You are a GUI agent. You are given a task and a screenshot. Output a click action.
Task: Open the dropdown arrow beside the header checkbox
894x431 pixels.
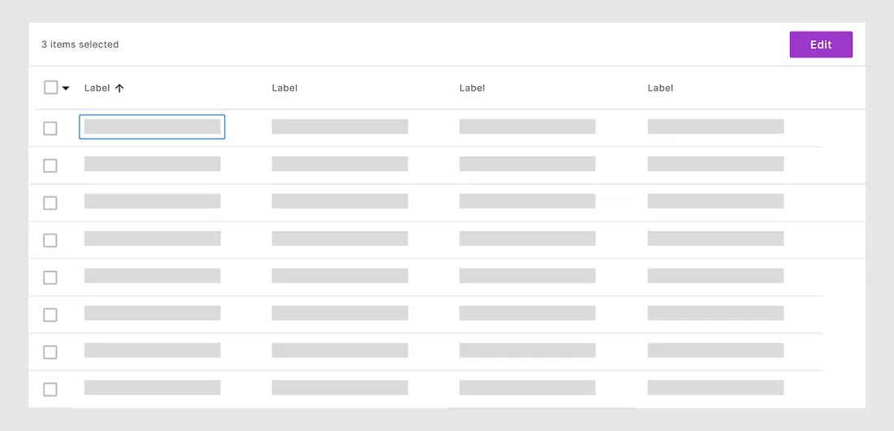66,88
